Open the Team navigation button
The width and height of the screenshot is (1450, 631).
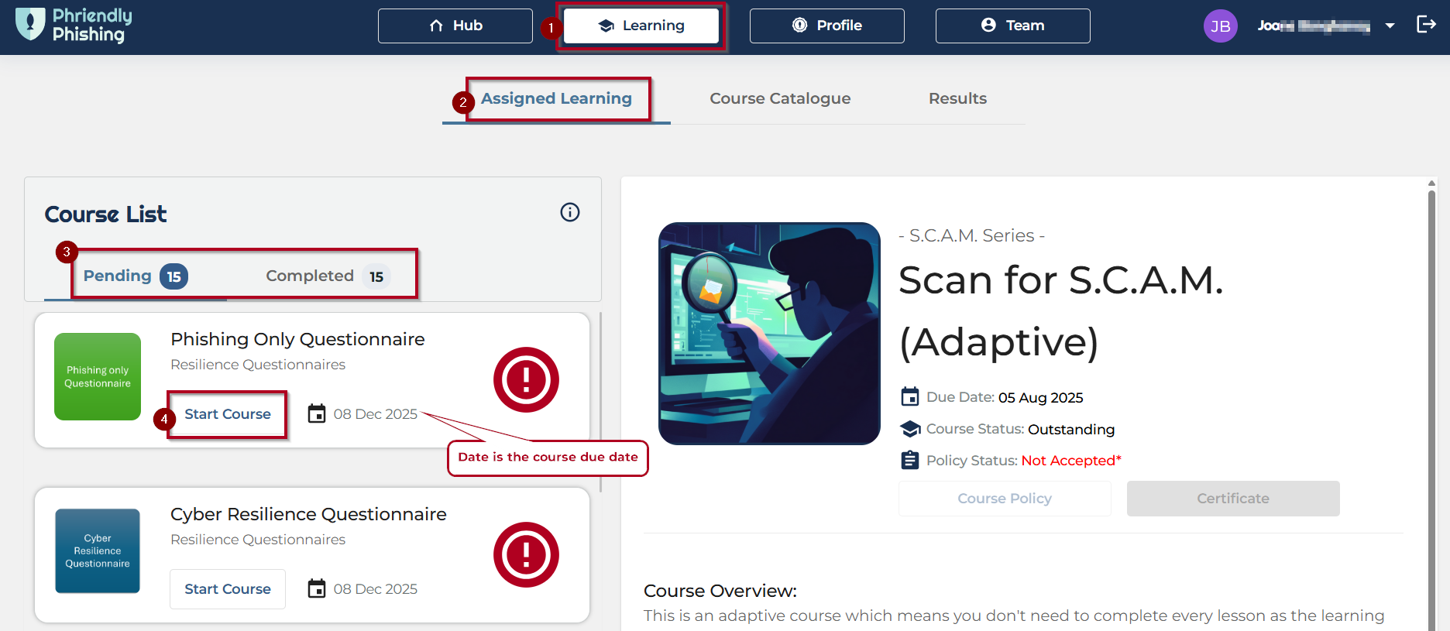tap(1012, 26)
